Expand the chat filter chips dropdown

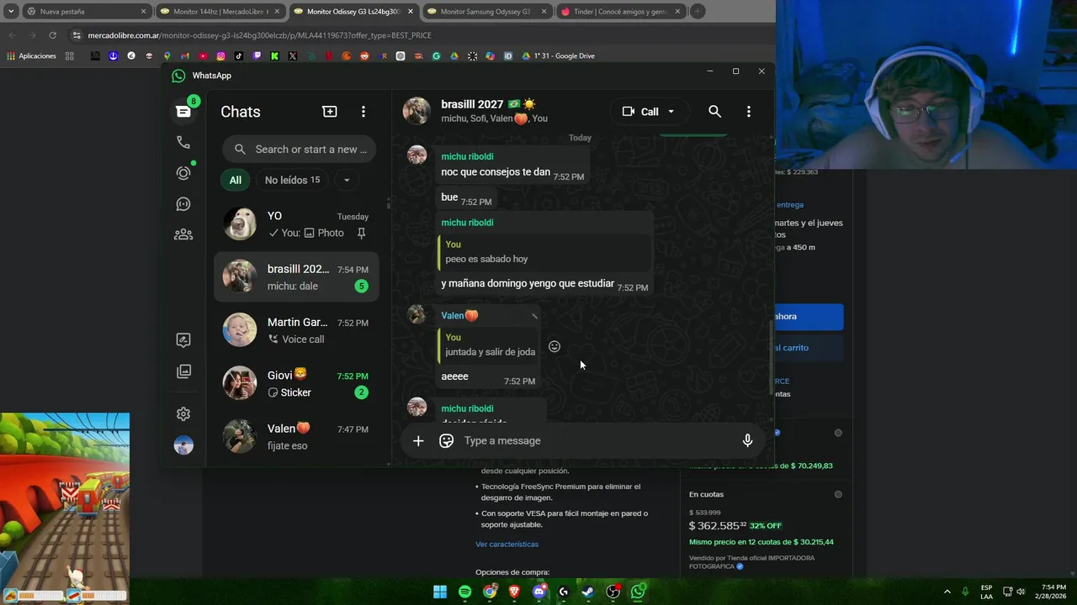pos(347,180)
